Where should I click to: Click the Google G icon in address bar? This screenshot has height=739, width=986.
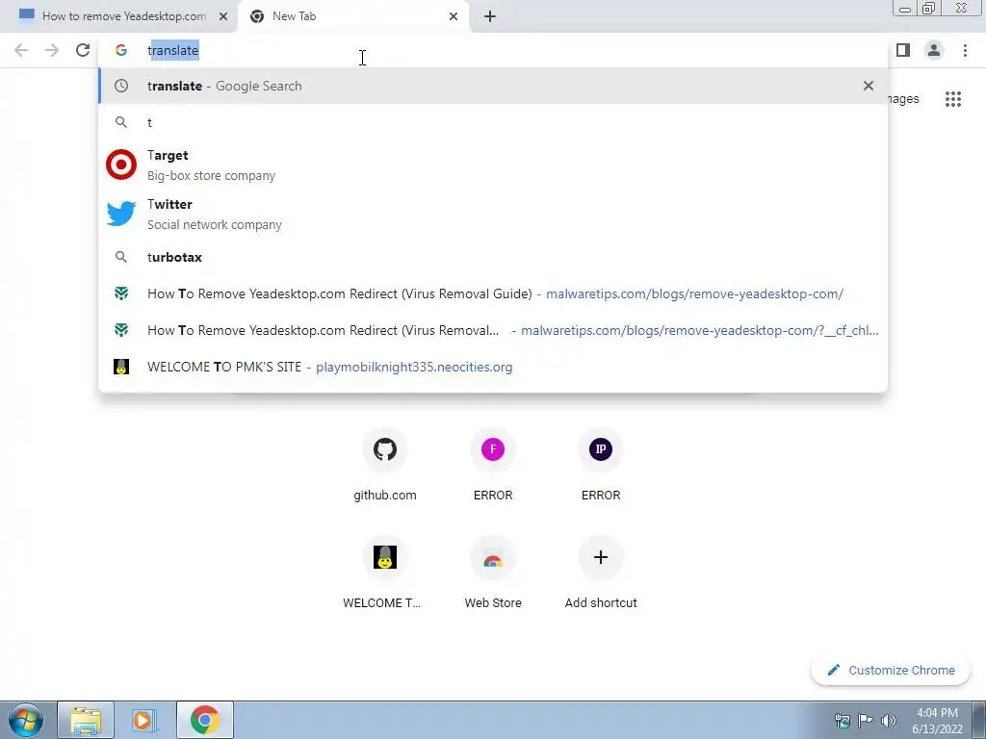(x=121, y=50)
